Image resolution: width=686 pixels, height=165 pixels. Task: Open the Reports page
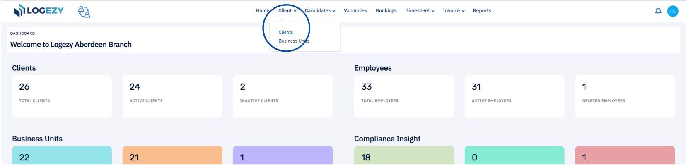[x=482, y=11]
